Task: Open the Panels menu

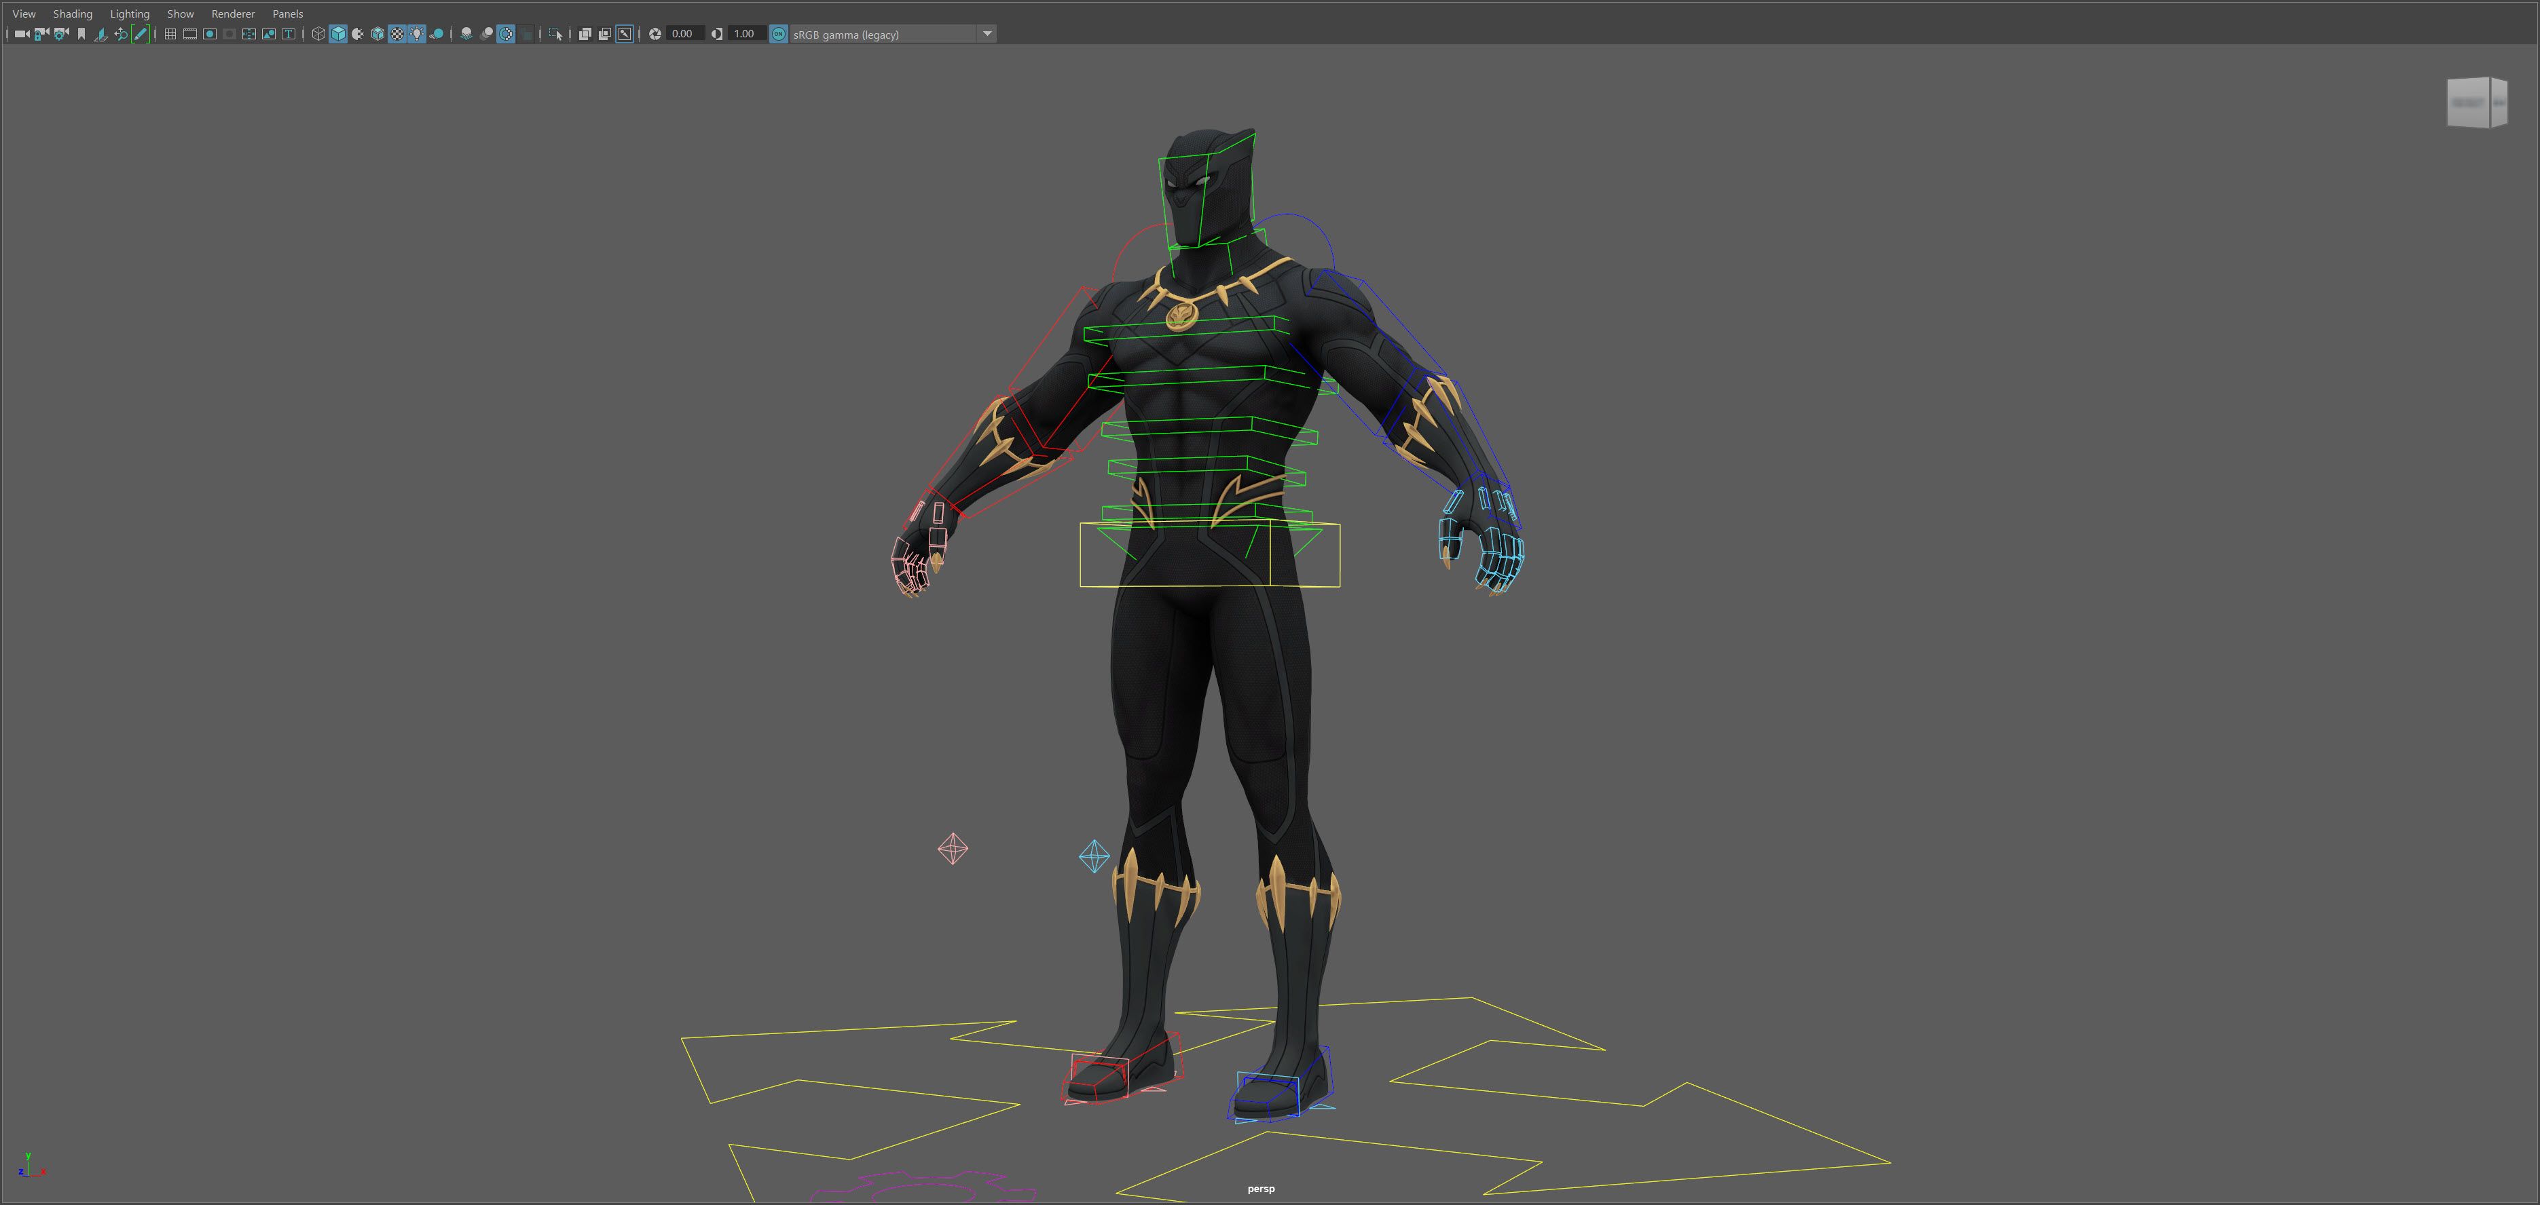Action: coord(288,14)
